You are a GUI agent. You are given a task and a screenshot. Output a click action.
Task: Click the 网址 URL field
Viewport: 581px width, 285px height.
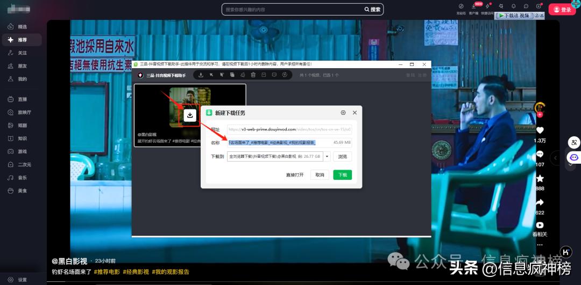[x=289, y=129]
